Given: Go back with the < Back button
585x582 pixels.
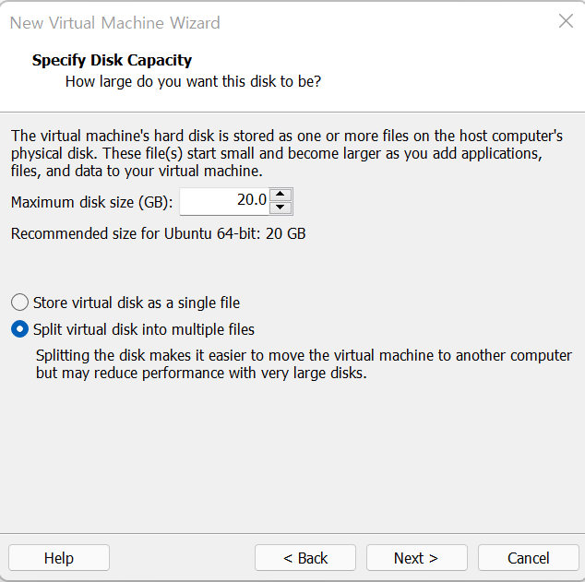Looking at the screenshot, I should tap(305, 558).
